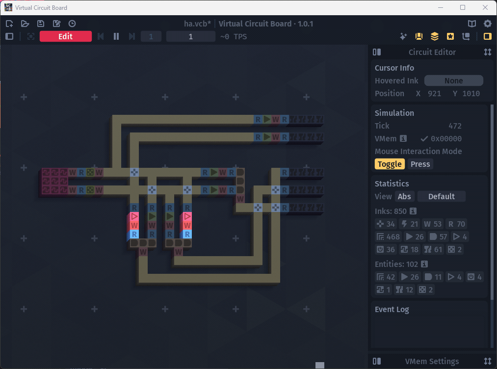The height and width of the screenshot is (369, 497).
Task: Click the step count field showing 1
Action: click(151, 36)
